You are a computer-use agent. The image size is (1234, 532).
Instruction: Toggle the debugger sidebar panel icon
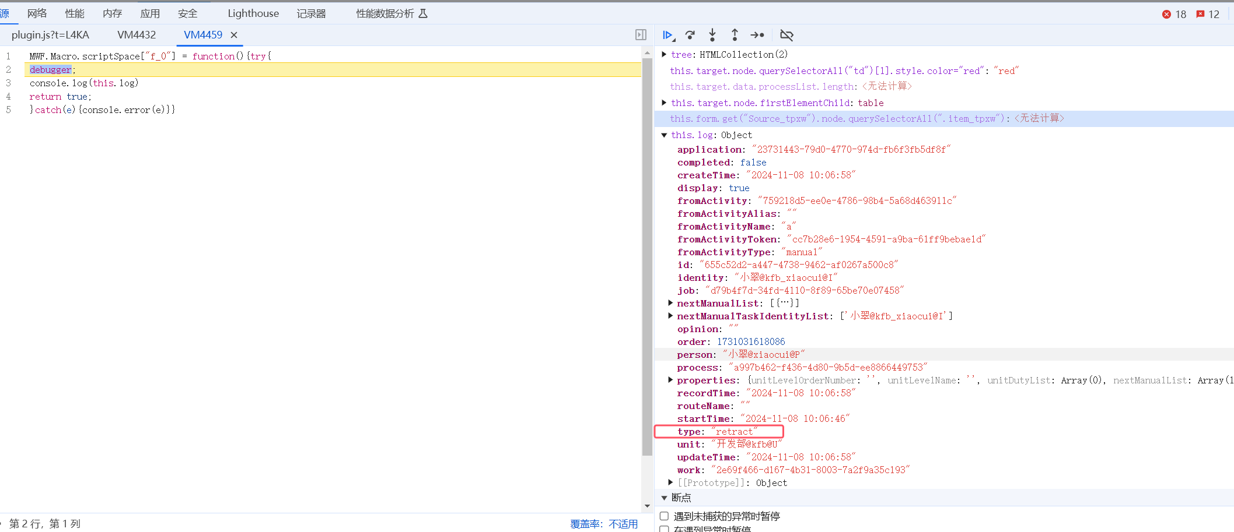[641, 35]
